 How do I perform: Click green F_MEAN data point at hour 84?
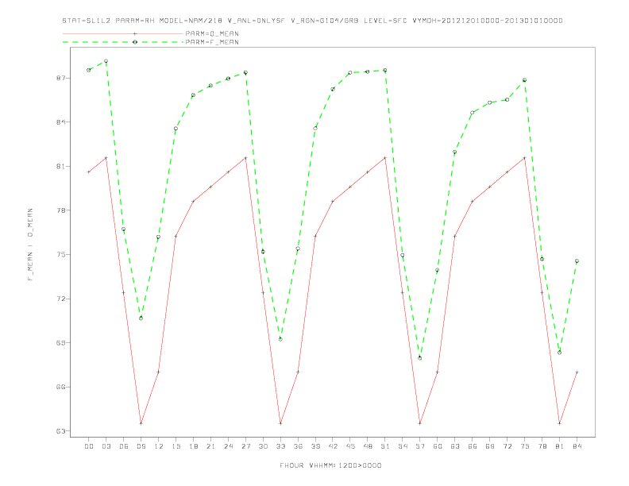(577, 261)
